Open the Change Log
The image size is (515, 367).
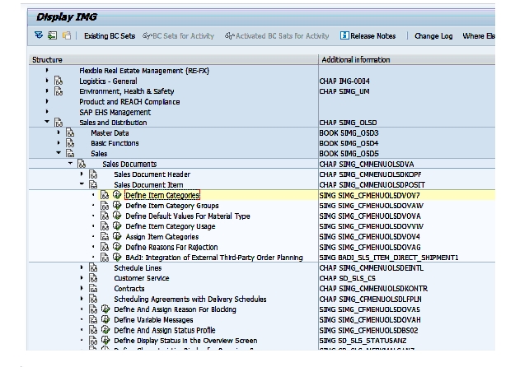433,36
